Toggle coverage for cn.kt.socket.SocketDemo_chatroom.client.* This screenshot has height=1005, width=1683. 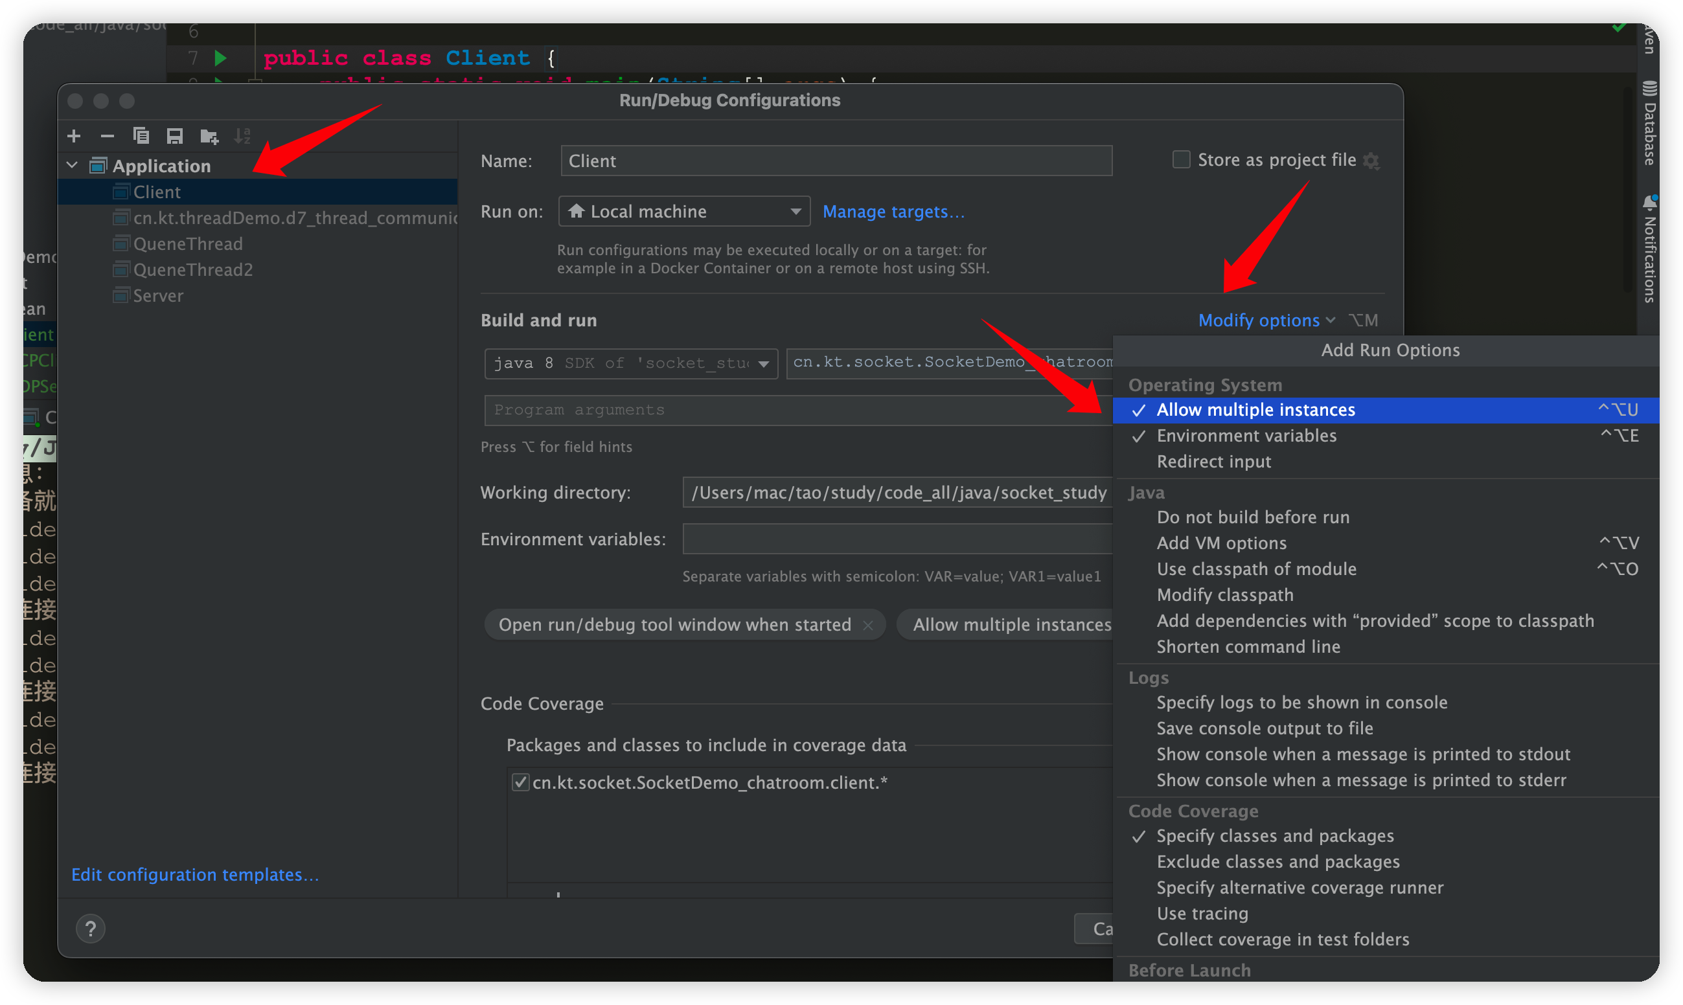[x=520, y=783]
